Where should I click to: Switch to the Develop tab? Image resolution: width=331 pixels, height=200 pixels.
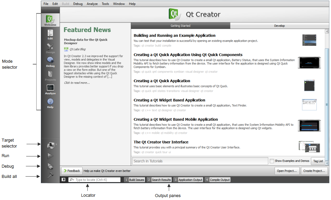[279, 26]
